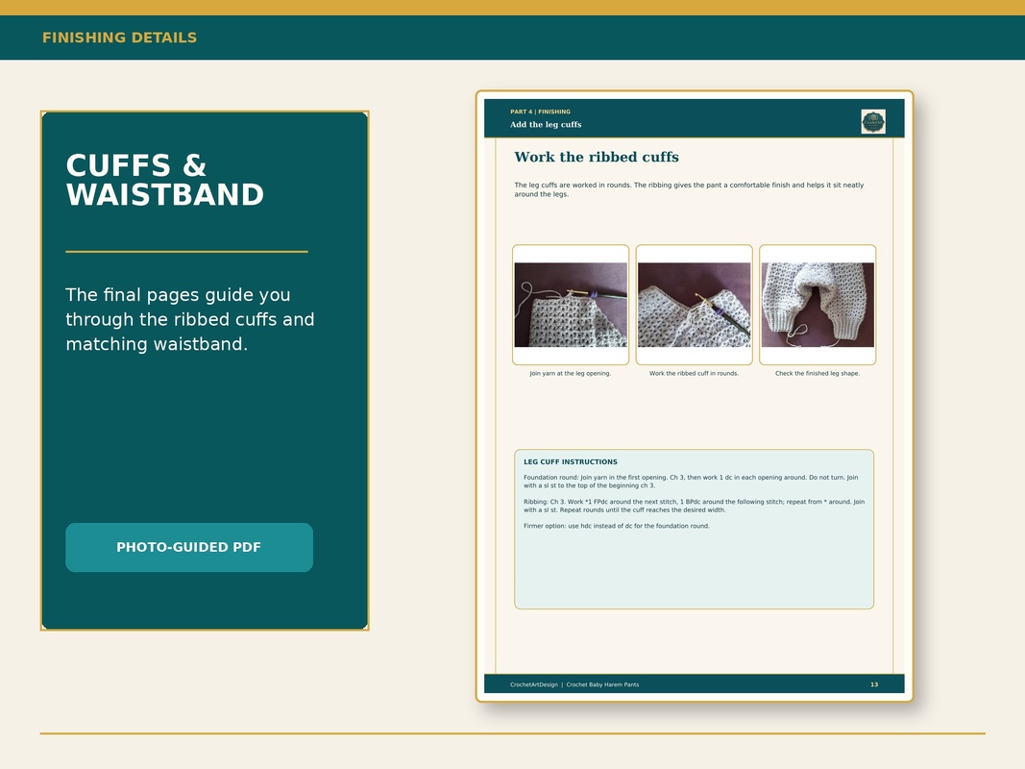Click the Add the leg cuffs subtitle

(x=546, y=124)
